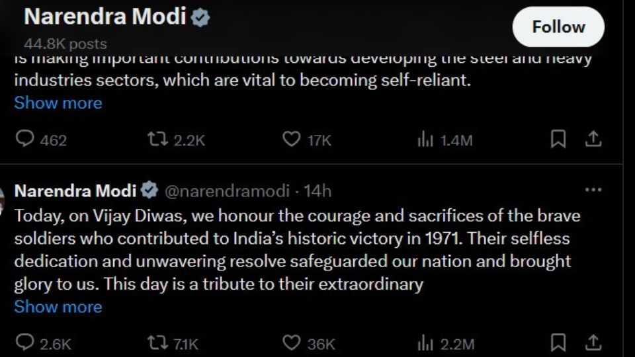
Task: Expand Show more on steel industries post
Action: [x=58, y=103]
